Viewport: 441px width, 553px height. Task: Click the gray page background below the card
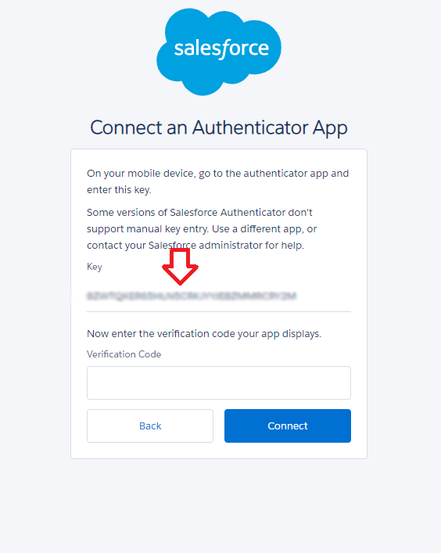click(219, 505)
